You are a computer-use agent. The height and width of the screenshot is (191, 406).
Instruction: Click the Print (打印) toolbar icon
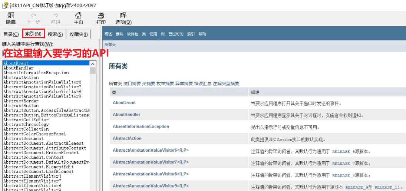pos(101,15)
